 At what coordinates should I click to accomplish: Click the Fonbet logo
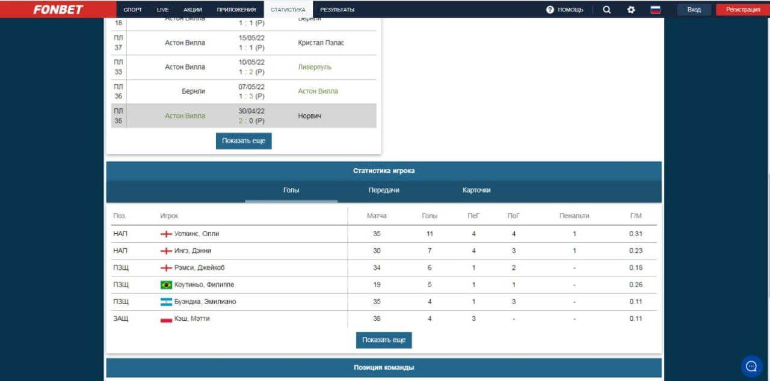[x=58, y=10]
